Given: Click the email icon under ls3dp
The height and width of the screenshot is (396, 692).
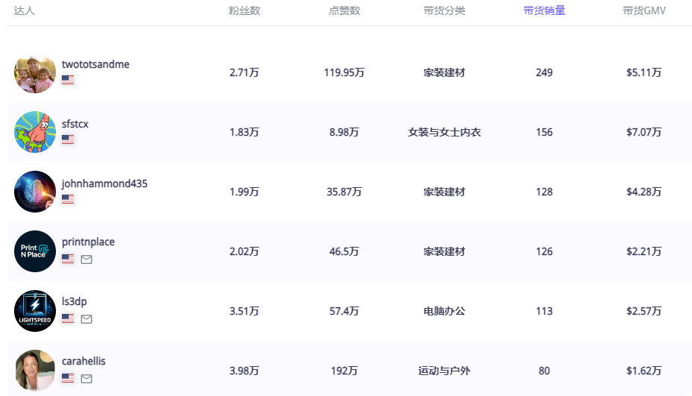Looking at the screenshot, I should tap(86, 319).
